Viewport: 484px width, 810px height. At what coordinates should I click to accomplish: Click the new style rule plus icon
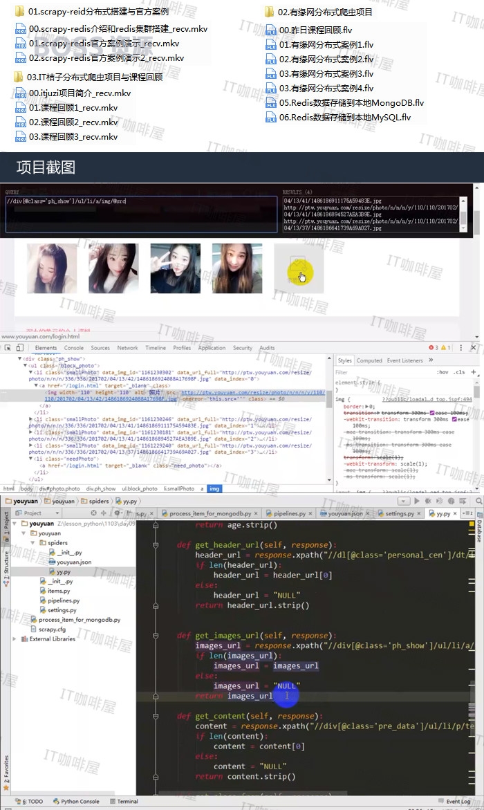coord(473,372)
